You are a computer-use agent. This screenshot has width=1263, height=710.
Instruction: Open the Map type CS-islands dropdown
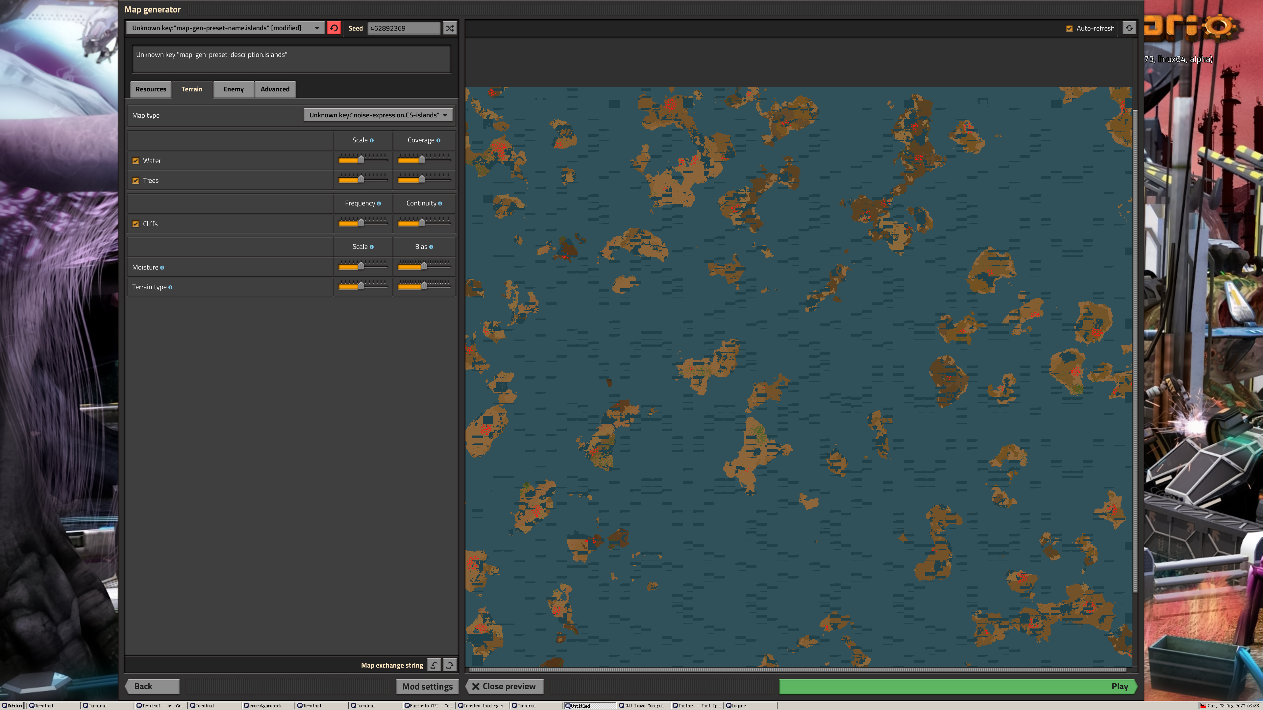[378, 115]
